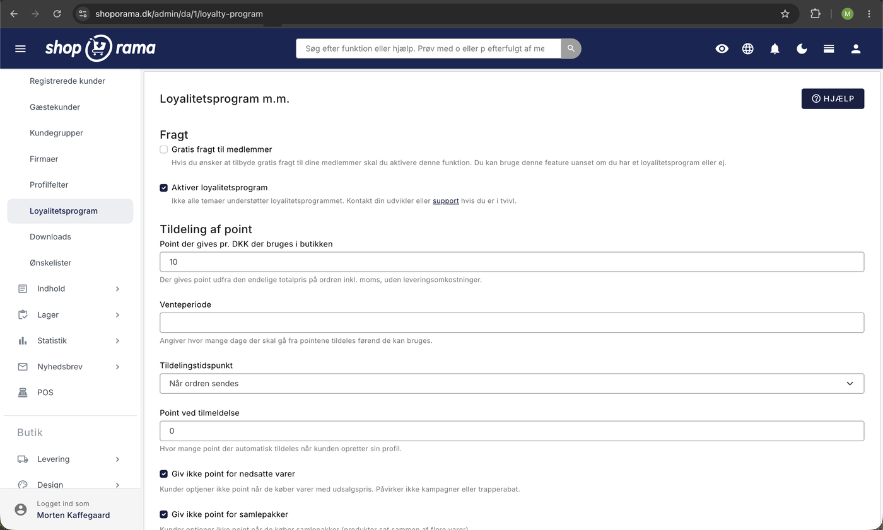Reload the browser page
The height and width of the screenshot is (530, 883).
[x=57, y=13]
